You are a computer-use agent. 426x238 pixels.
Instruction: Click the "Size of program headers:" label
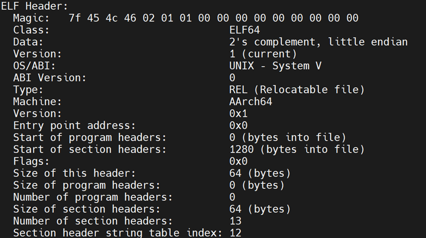pyautogui.click(x=87, y=185)
